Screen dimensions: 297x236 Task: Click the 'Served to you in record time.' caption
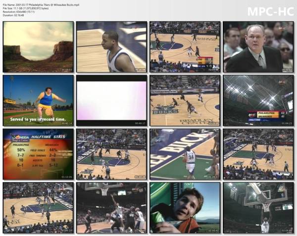click(38, 119)
